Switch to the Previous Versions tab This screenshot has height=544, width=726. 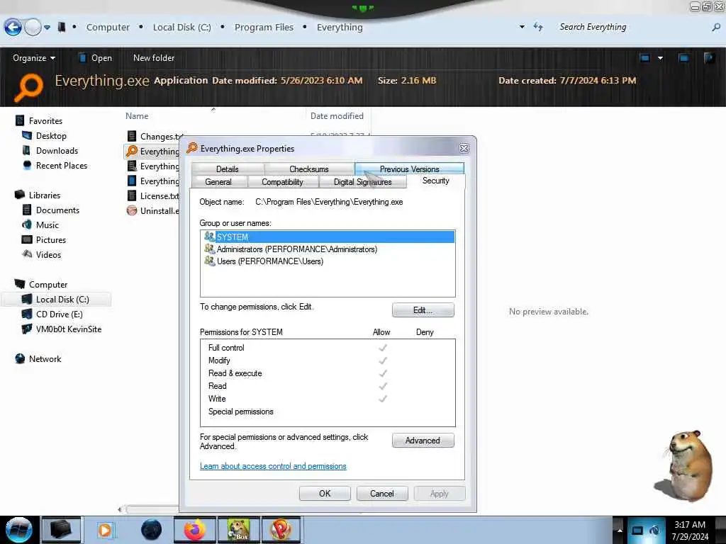tap(409, 169)
